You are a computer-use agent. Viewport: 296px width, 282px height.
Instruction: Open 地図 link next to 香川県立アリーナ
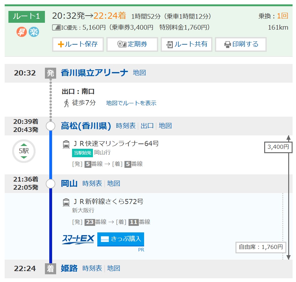139,73
